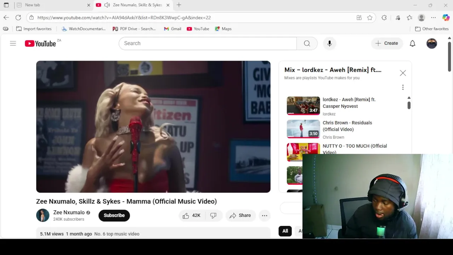The image size is (453, 255).
Task: Play lordkez - Aweh [Remix] from the mix
Action: click(345, 106)
